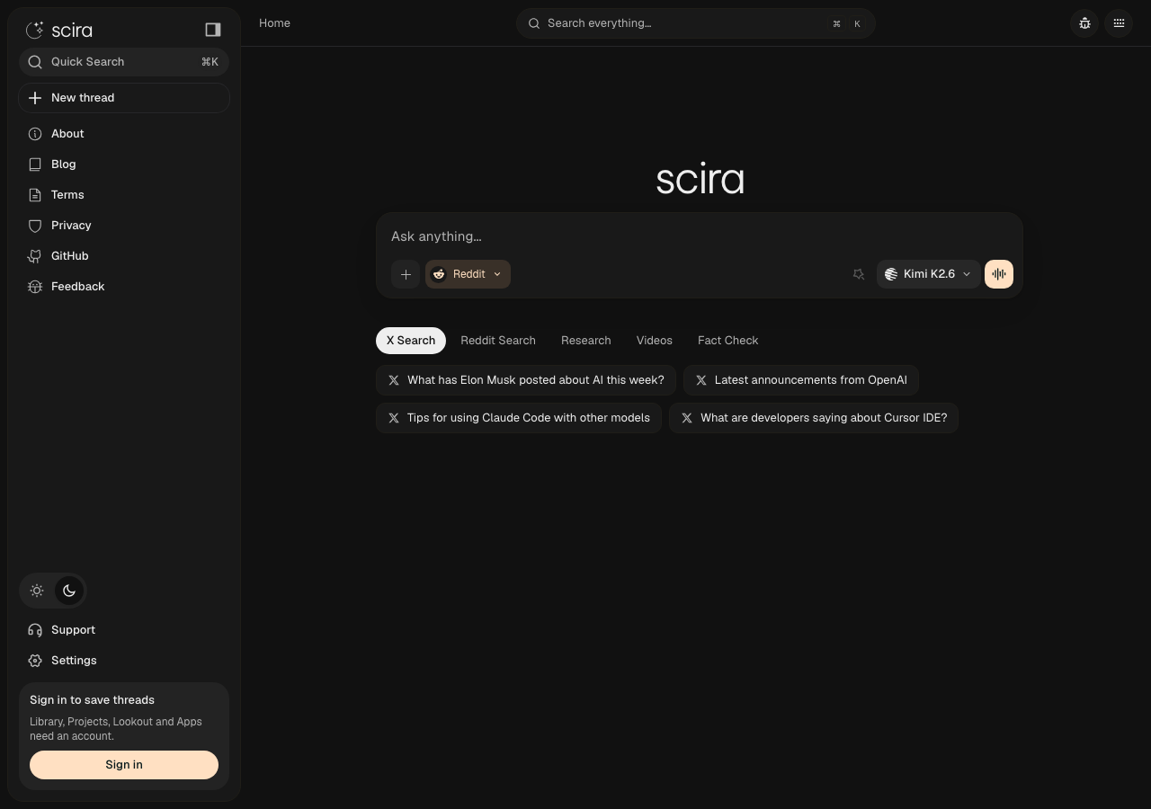Click the pin icon beside the model selector
The width and height of the screenshot is (1151, 809).
[x=858, y=274]
